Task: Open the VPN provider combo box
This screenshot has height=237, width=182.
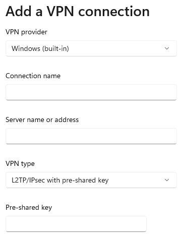Action: tap(91, 48)
